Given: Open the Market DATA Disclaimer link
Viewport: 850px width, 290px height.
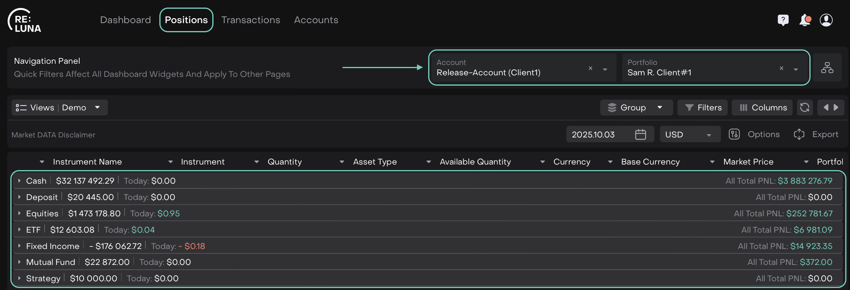Looking at the screenshot, I should [53, 135].
